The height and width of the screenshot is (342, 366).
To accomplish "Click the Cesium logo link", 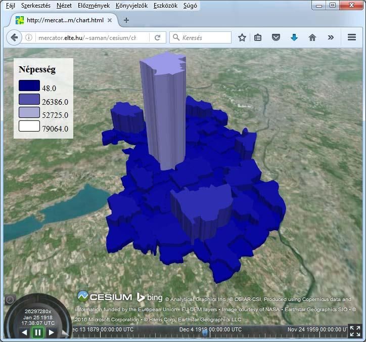I will pyautogui.click(x=105, y=296).
